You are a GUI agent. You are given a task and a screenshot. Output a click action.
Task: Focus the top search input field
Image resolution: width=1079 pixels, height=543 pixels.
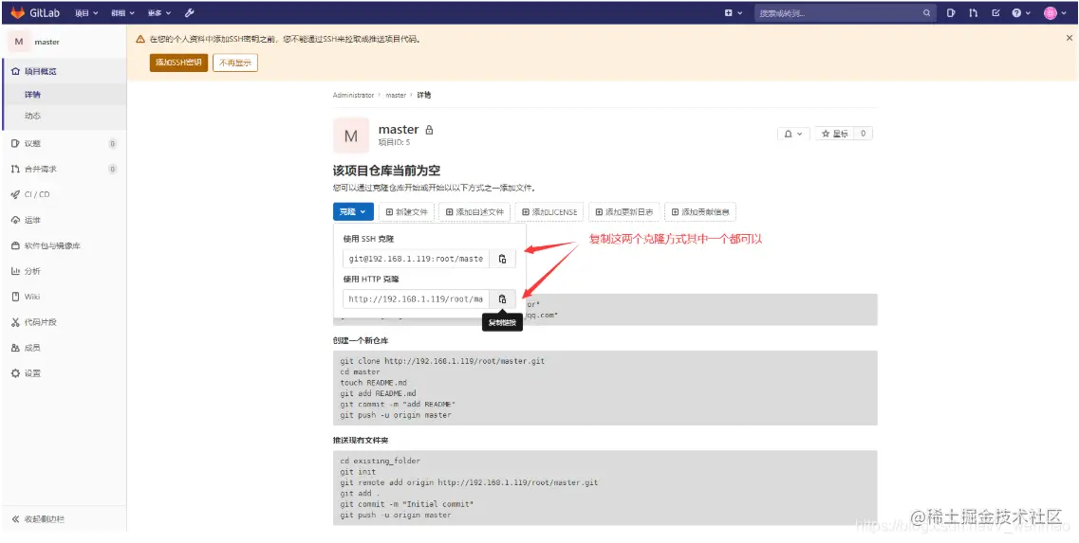845,13
